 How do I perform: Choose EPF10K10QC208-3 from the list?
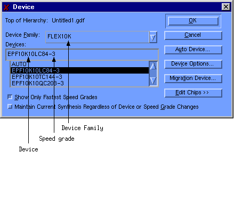[x=79, y=83]
